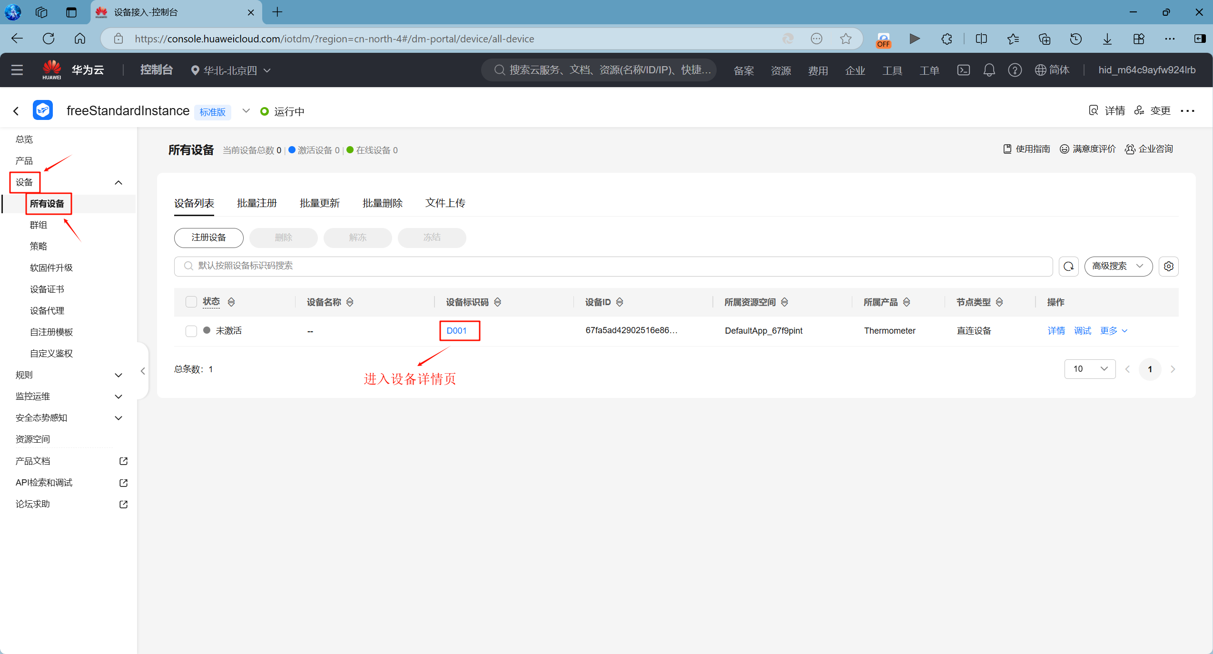Refresh the device list with refresh icon
The height and width of the screenshot is (654, 1213).
1068,266
